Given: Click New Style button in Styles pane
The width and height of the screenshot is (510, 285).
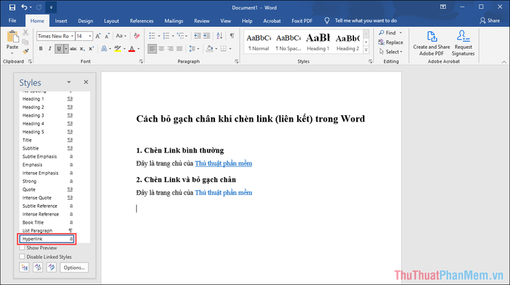Looking at the screenshot, I should (24, 268).
